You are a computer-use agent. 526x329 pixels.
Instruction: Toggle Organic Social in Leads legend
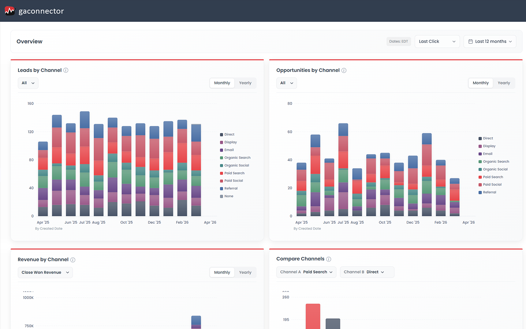235,165
